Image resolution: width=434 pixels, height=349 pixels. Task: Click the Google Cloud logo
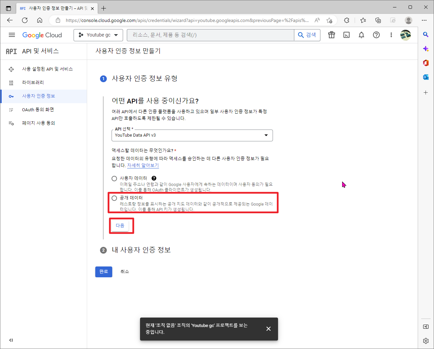[x=42, y=35]
